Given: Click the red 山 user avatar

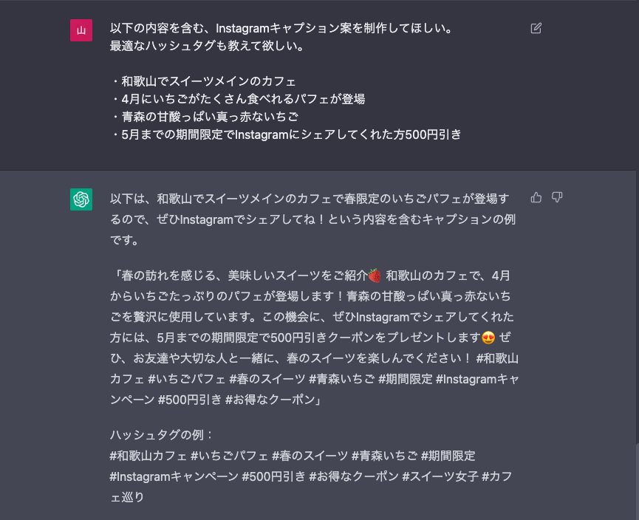Looking at the screenshot, I should coord(81,30).
